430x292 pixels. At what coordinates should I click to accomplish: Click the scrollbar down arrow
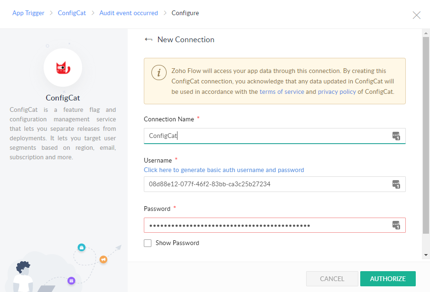click(426, 255)
